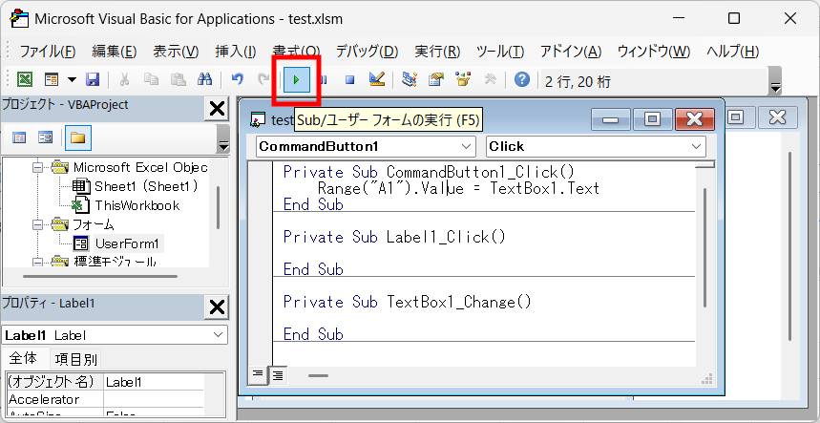The height and width of the screenshot is (423, 820).
Task: Click the Project panel horizontal scrollbar
Action: click(x=100, y=276)
